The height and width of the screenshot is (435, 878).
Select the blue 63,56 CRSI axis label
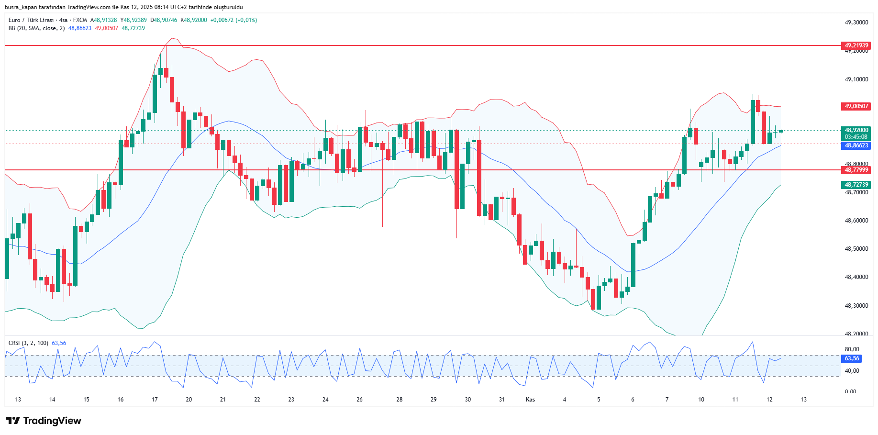852,358
